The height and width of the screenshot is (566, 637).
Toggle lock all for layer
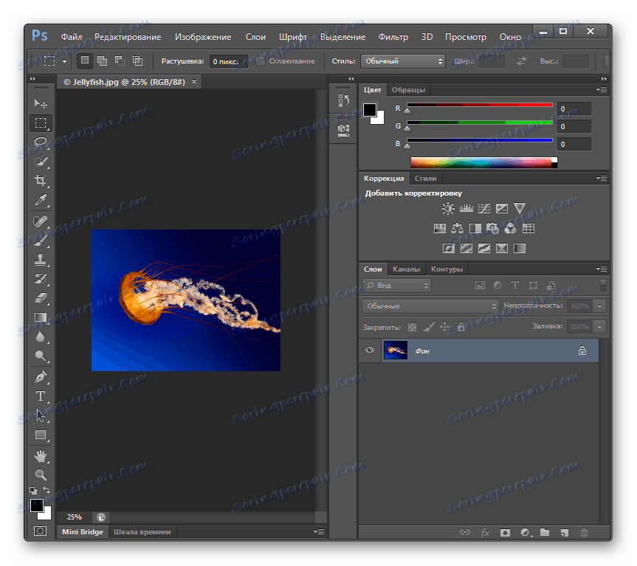461,327
